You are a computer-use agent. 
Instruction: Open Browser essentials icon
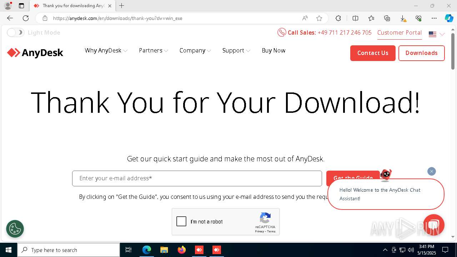point(418,18)
